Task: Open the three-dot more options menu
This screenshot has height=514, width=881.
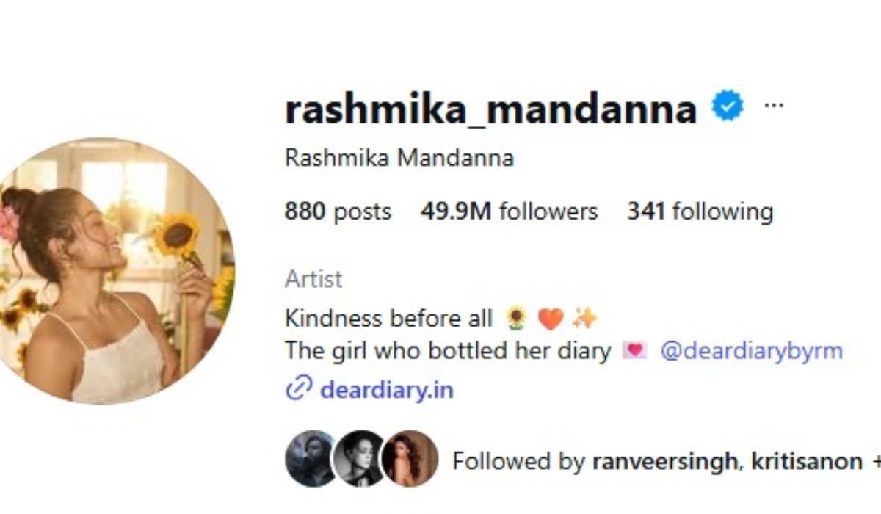Action: (774, 105)
